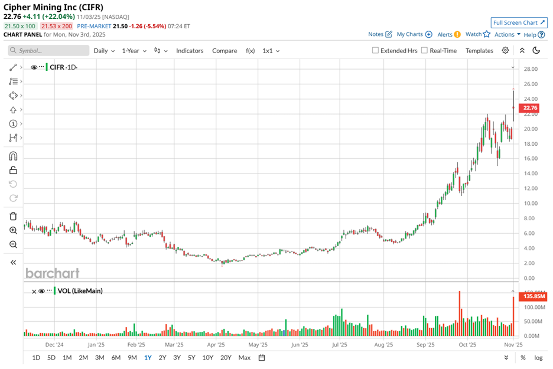553x369 pixels.
Task: Select the measure range tool
Action: coord(13,138)
